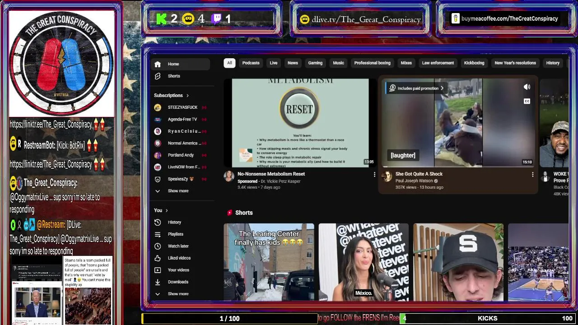Click the coffee cup icon beside buymeacoffee link
The image size is (578, 325).
[x=455, y=19]
